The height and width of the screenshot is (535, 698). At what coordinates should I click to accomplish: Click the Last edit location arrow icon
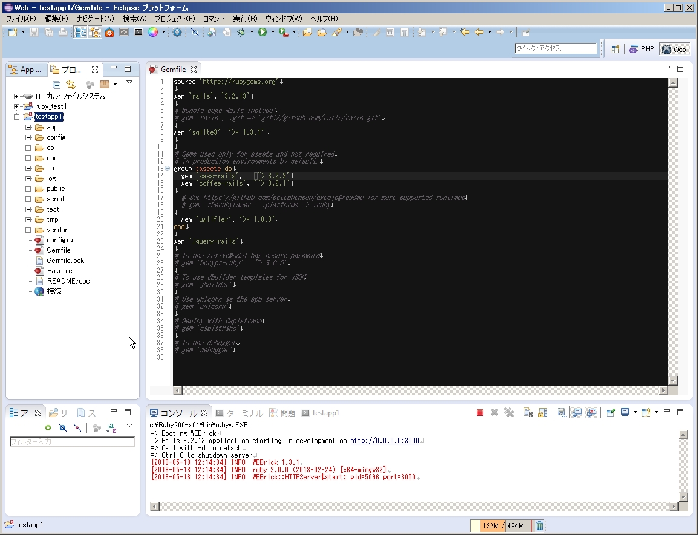coord(465,32)
